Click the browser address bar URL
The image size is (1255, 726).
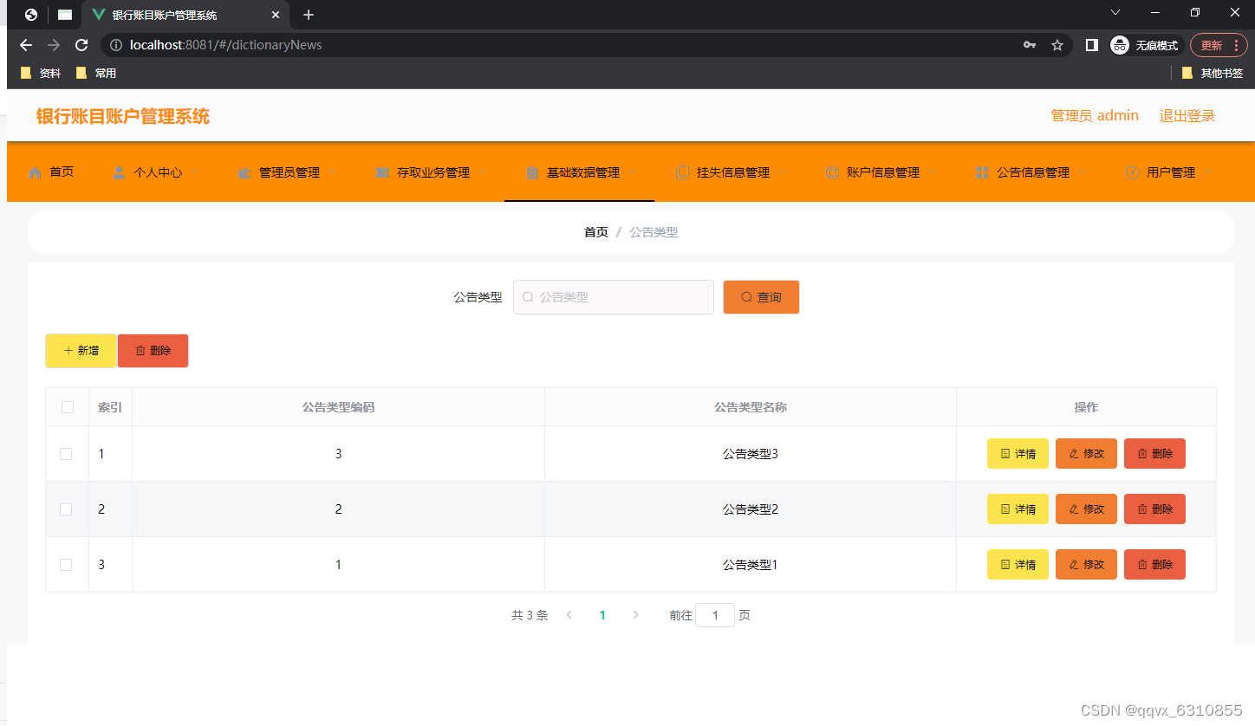(x=225, y=45)
